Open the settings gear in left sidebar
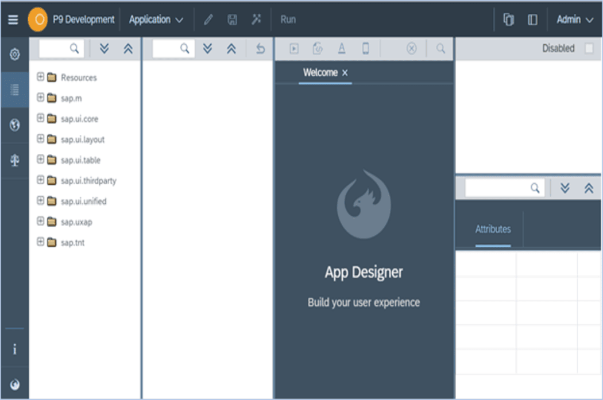The width and height of the screenshot is (603, 400). (14, 54)
